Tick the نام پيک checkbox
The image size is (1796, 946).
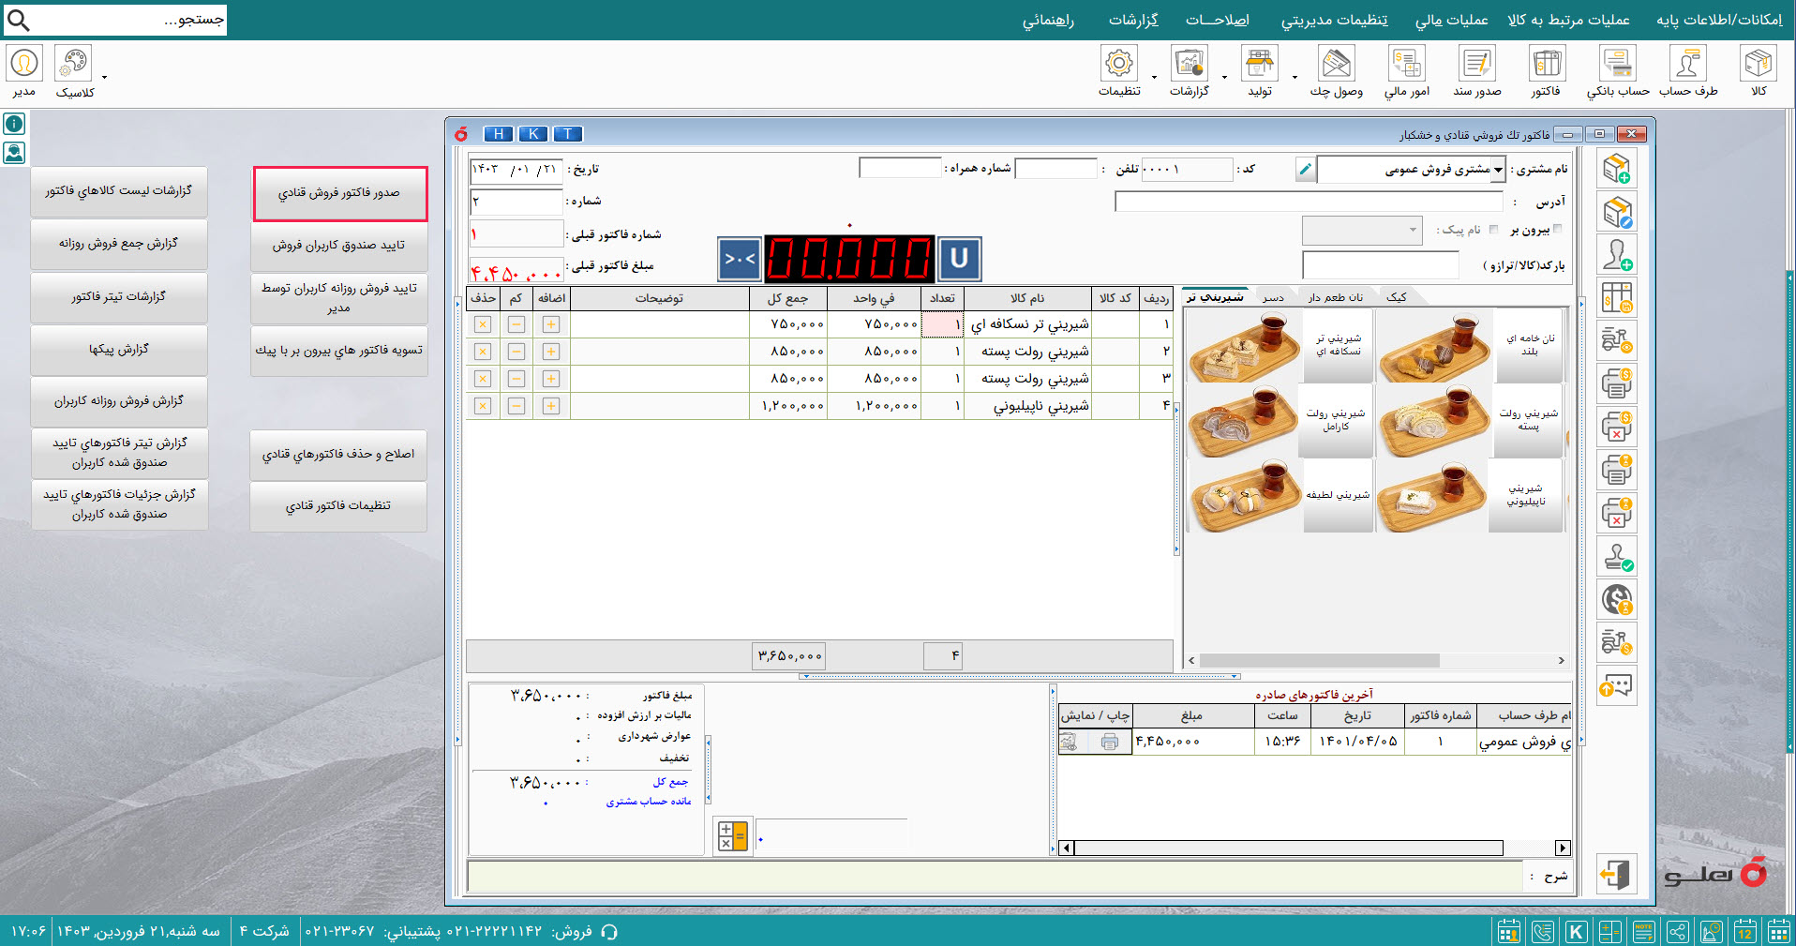coord(1493,229)
